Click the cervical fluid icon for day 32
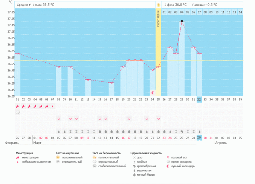 point(199,132)
